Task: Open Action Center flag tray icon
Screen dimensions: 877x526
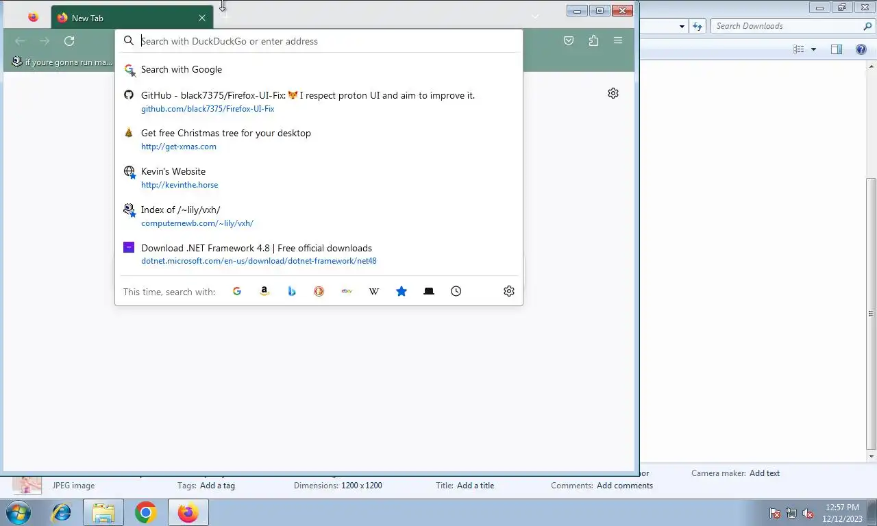Action: click(x=775, y=513)
